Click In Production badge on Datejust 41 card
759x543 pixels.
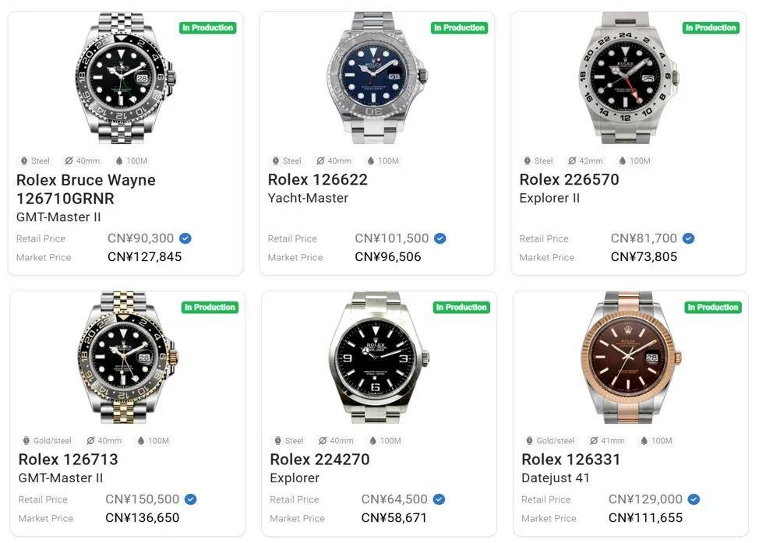point(713,307)
